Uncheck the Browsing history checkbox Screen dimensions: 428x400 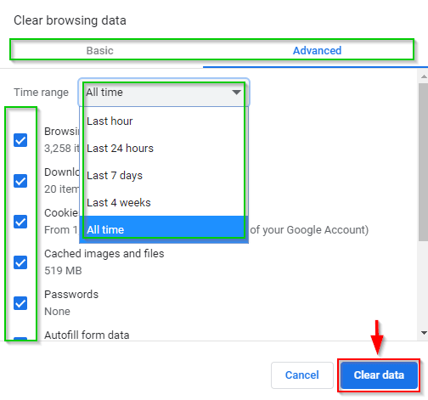(20, 140)
